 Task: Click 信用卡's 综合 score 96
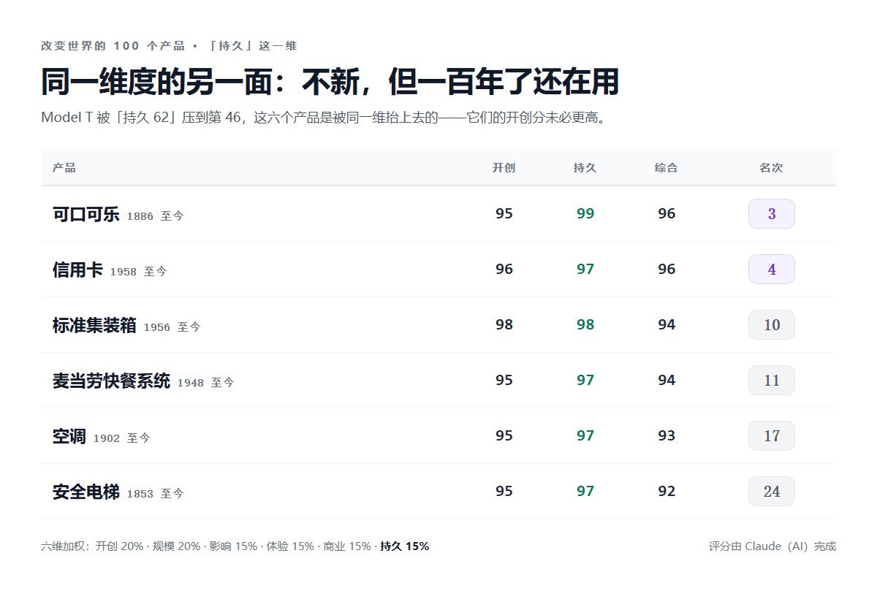point(667,270)
